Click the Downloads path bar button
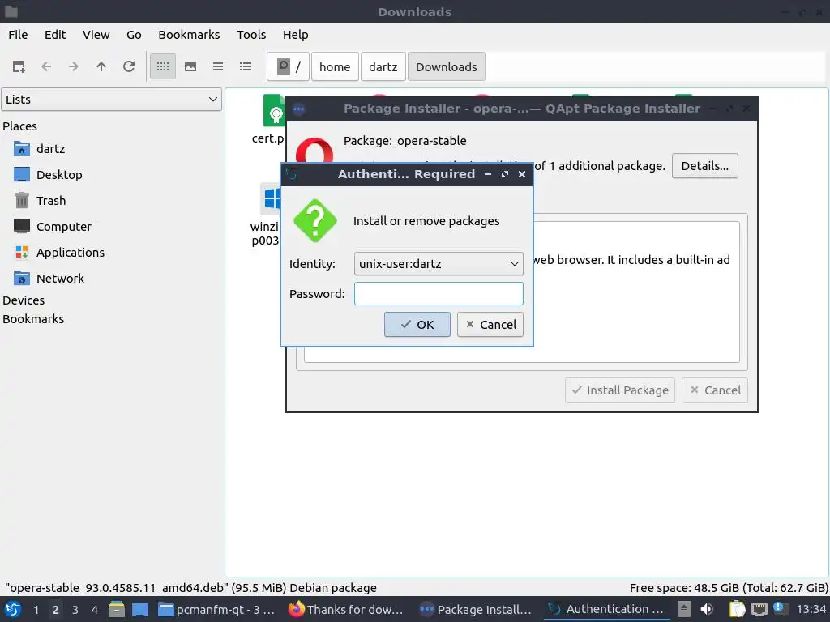Screen dimensions: 830x622 pos(447,66)
